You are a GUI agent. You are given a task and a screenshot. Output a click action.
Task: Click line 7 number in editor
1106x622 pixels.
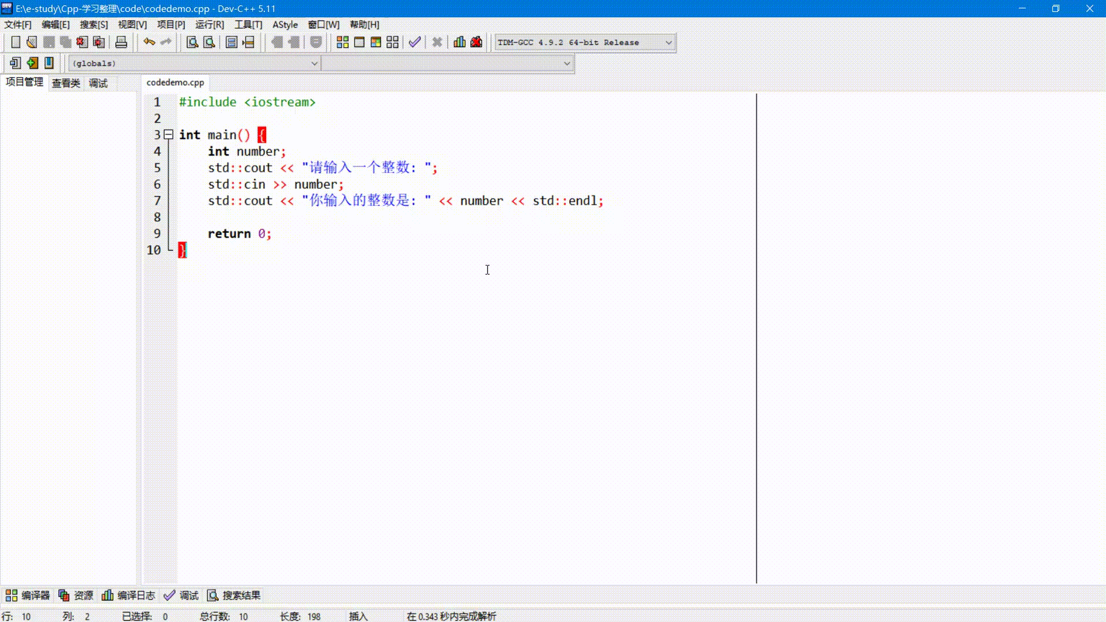click(x=157, y=200)
